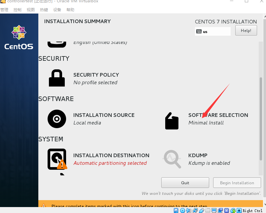Click VirtualBox optical disc status icon
266x213 pixels.
coord(182,210)
